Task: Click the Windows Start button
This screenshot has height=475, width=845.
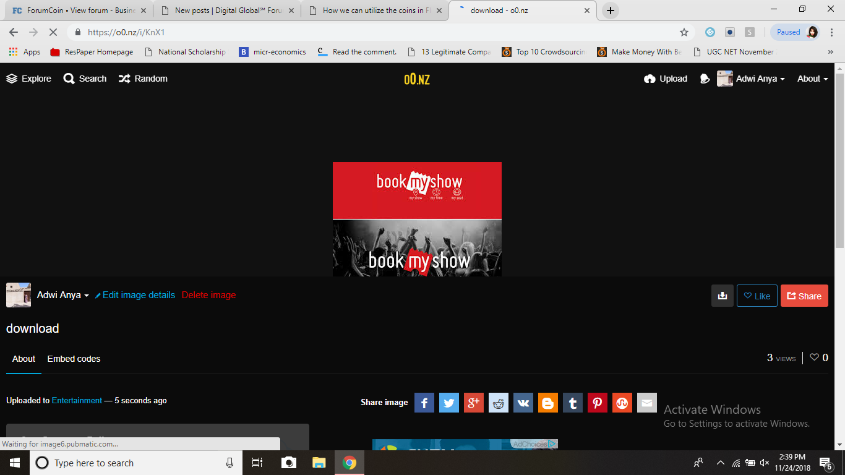Action: pos(15,463)
